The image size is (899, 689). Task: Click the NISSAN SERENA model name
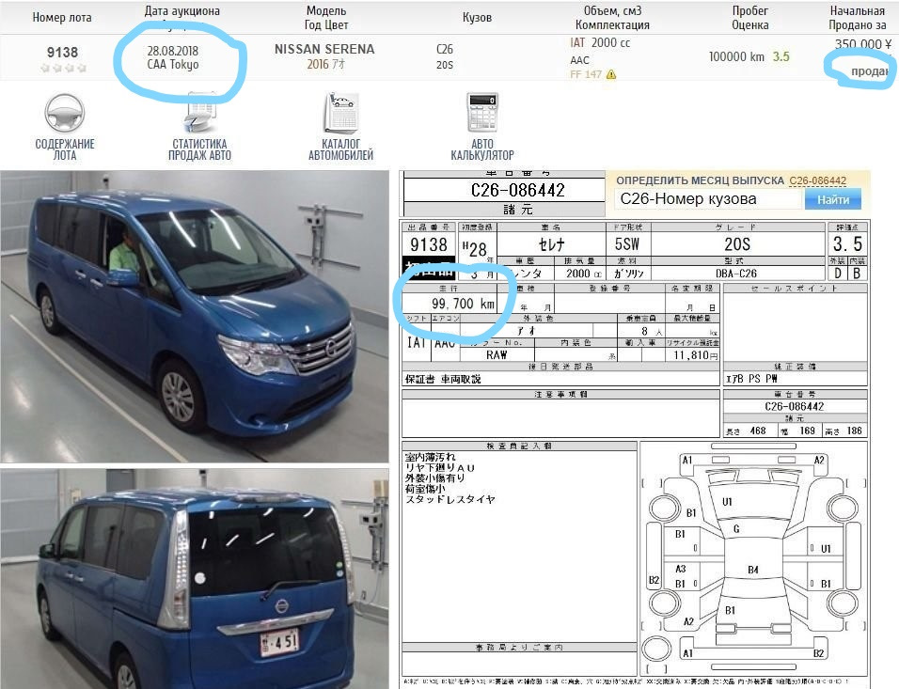pyautogui.click(x=324, y=49)
